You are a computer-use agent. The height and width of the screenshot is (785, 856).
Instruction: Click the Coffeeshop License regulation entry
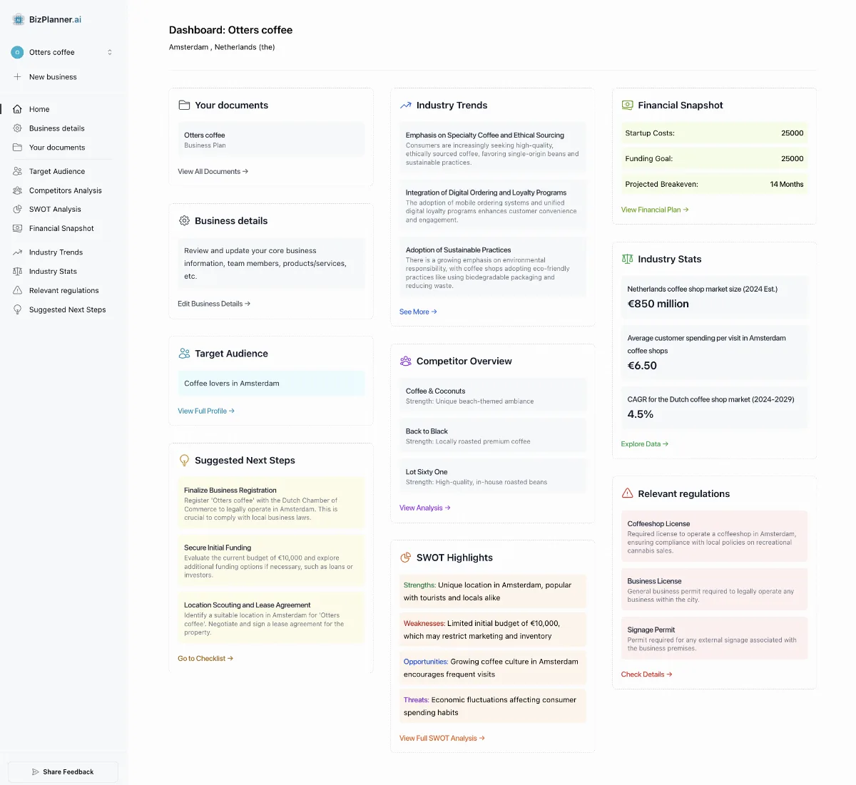[x=714, y=537]
